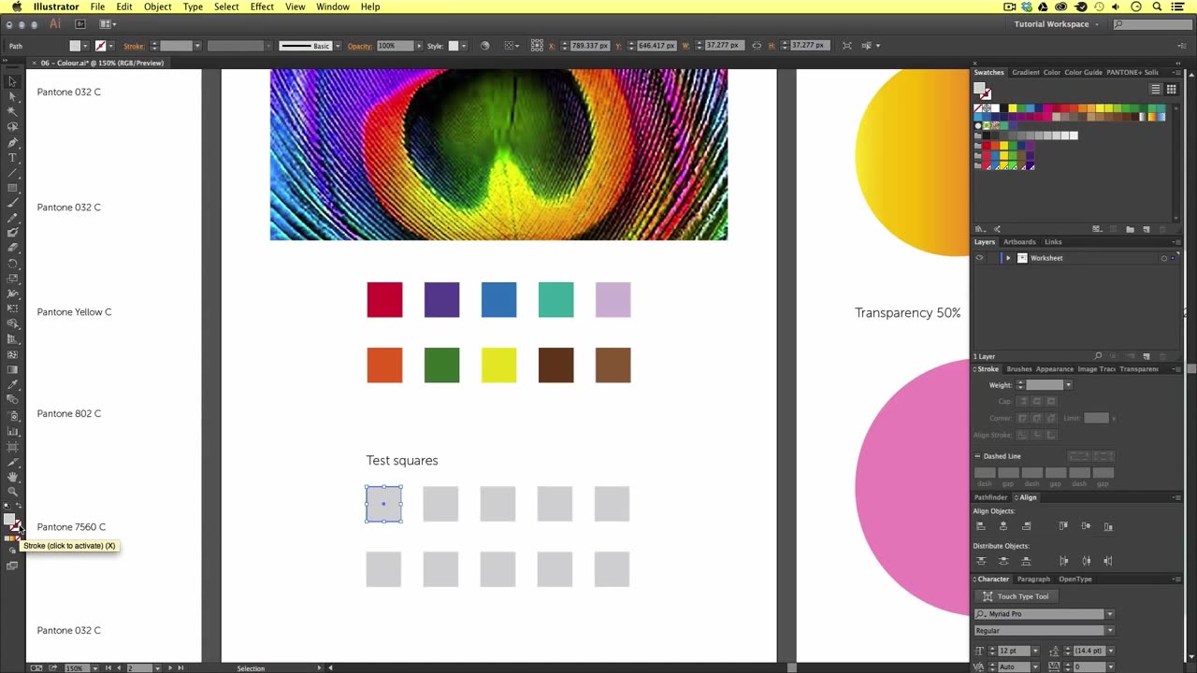
Task: Select the Zoom magnifier tool
Action: [x=13, y=492]
